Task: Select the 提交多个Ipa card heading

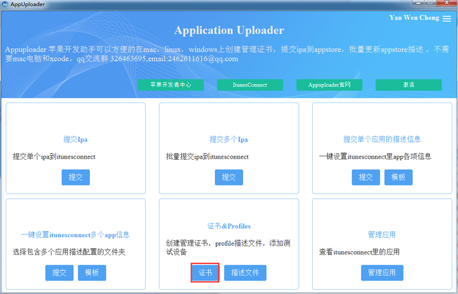Action: [x=229, y=140]
